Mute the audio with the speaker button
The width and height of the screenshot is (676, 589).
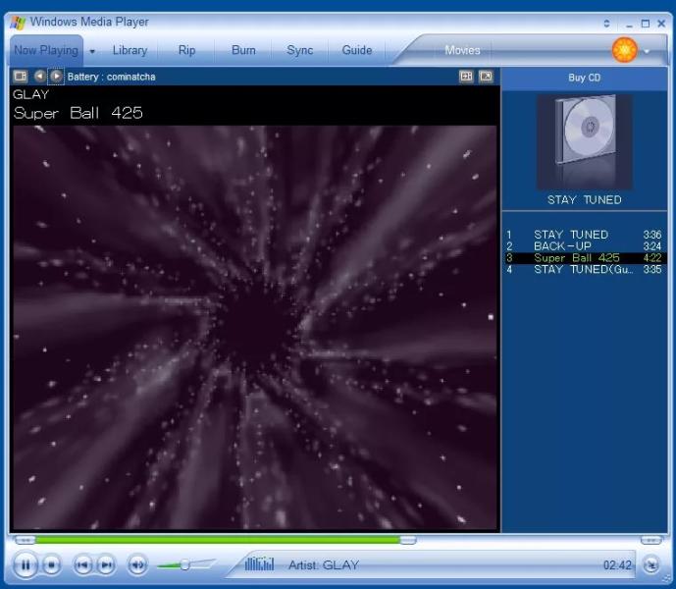[137, 564]
